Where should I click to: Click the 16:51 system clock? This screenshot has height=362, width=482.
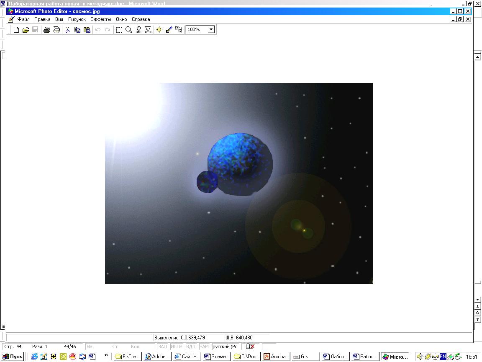coord(472,357)
